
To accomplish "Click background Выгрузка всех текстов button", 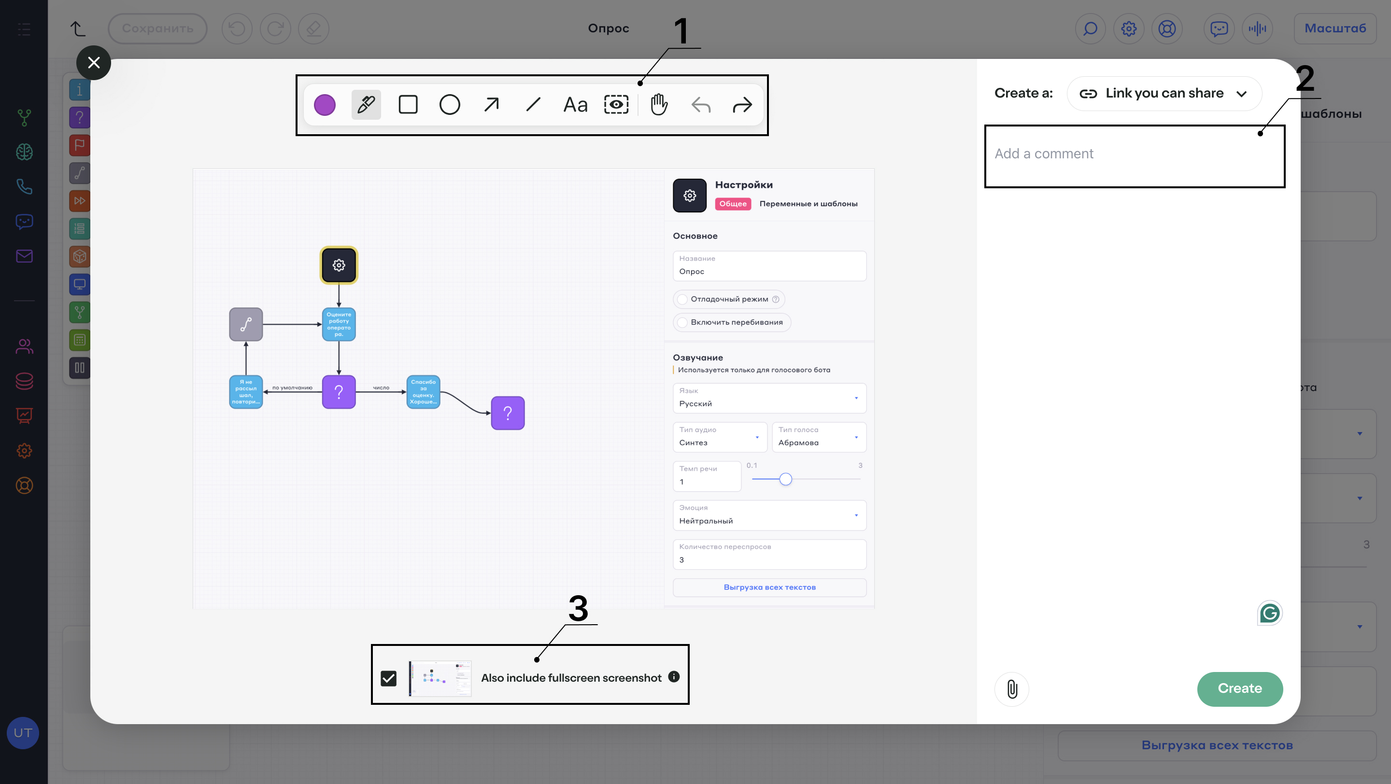I will pos(1217,745).
